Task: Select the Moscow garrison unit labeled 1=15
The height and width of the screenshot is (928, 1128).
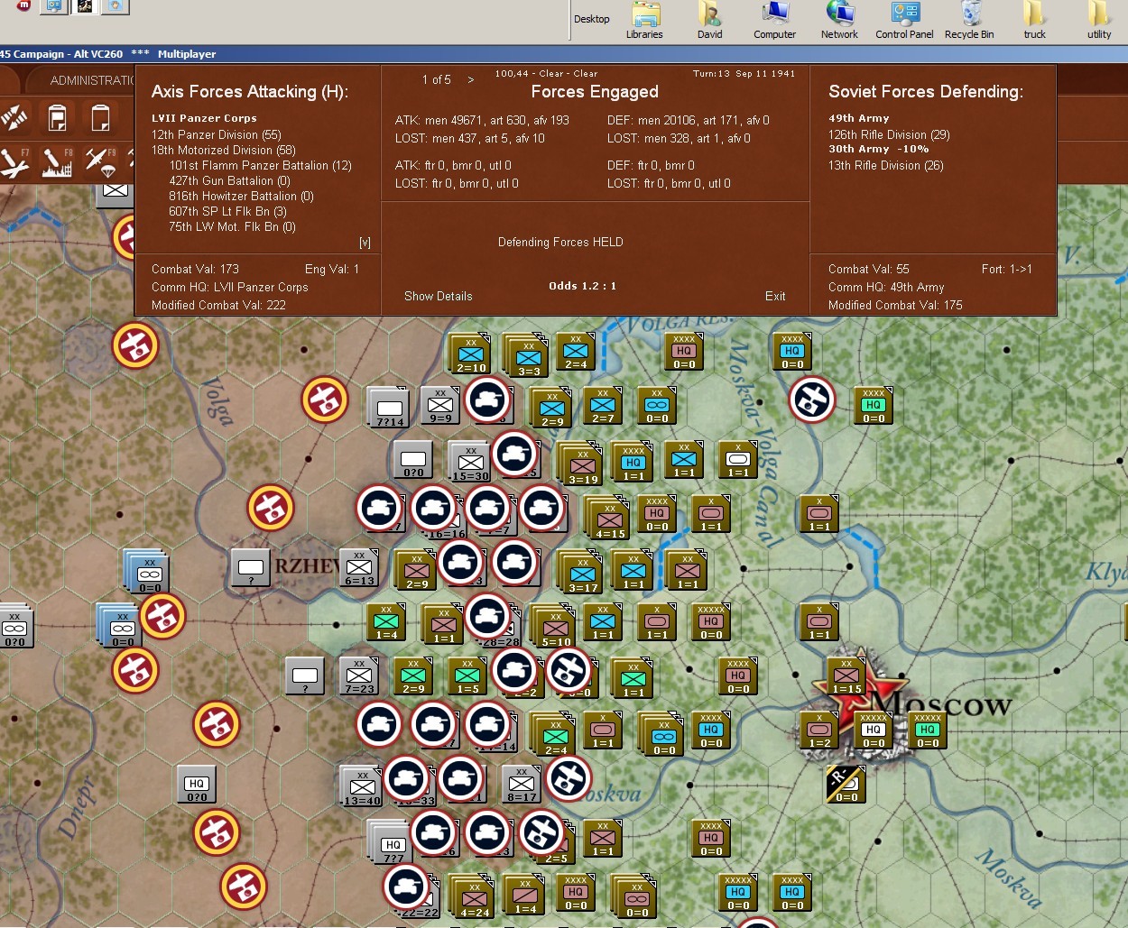Action: click(846, 675)
